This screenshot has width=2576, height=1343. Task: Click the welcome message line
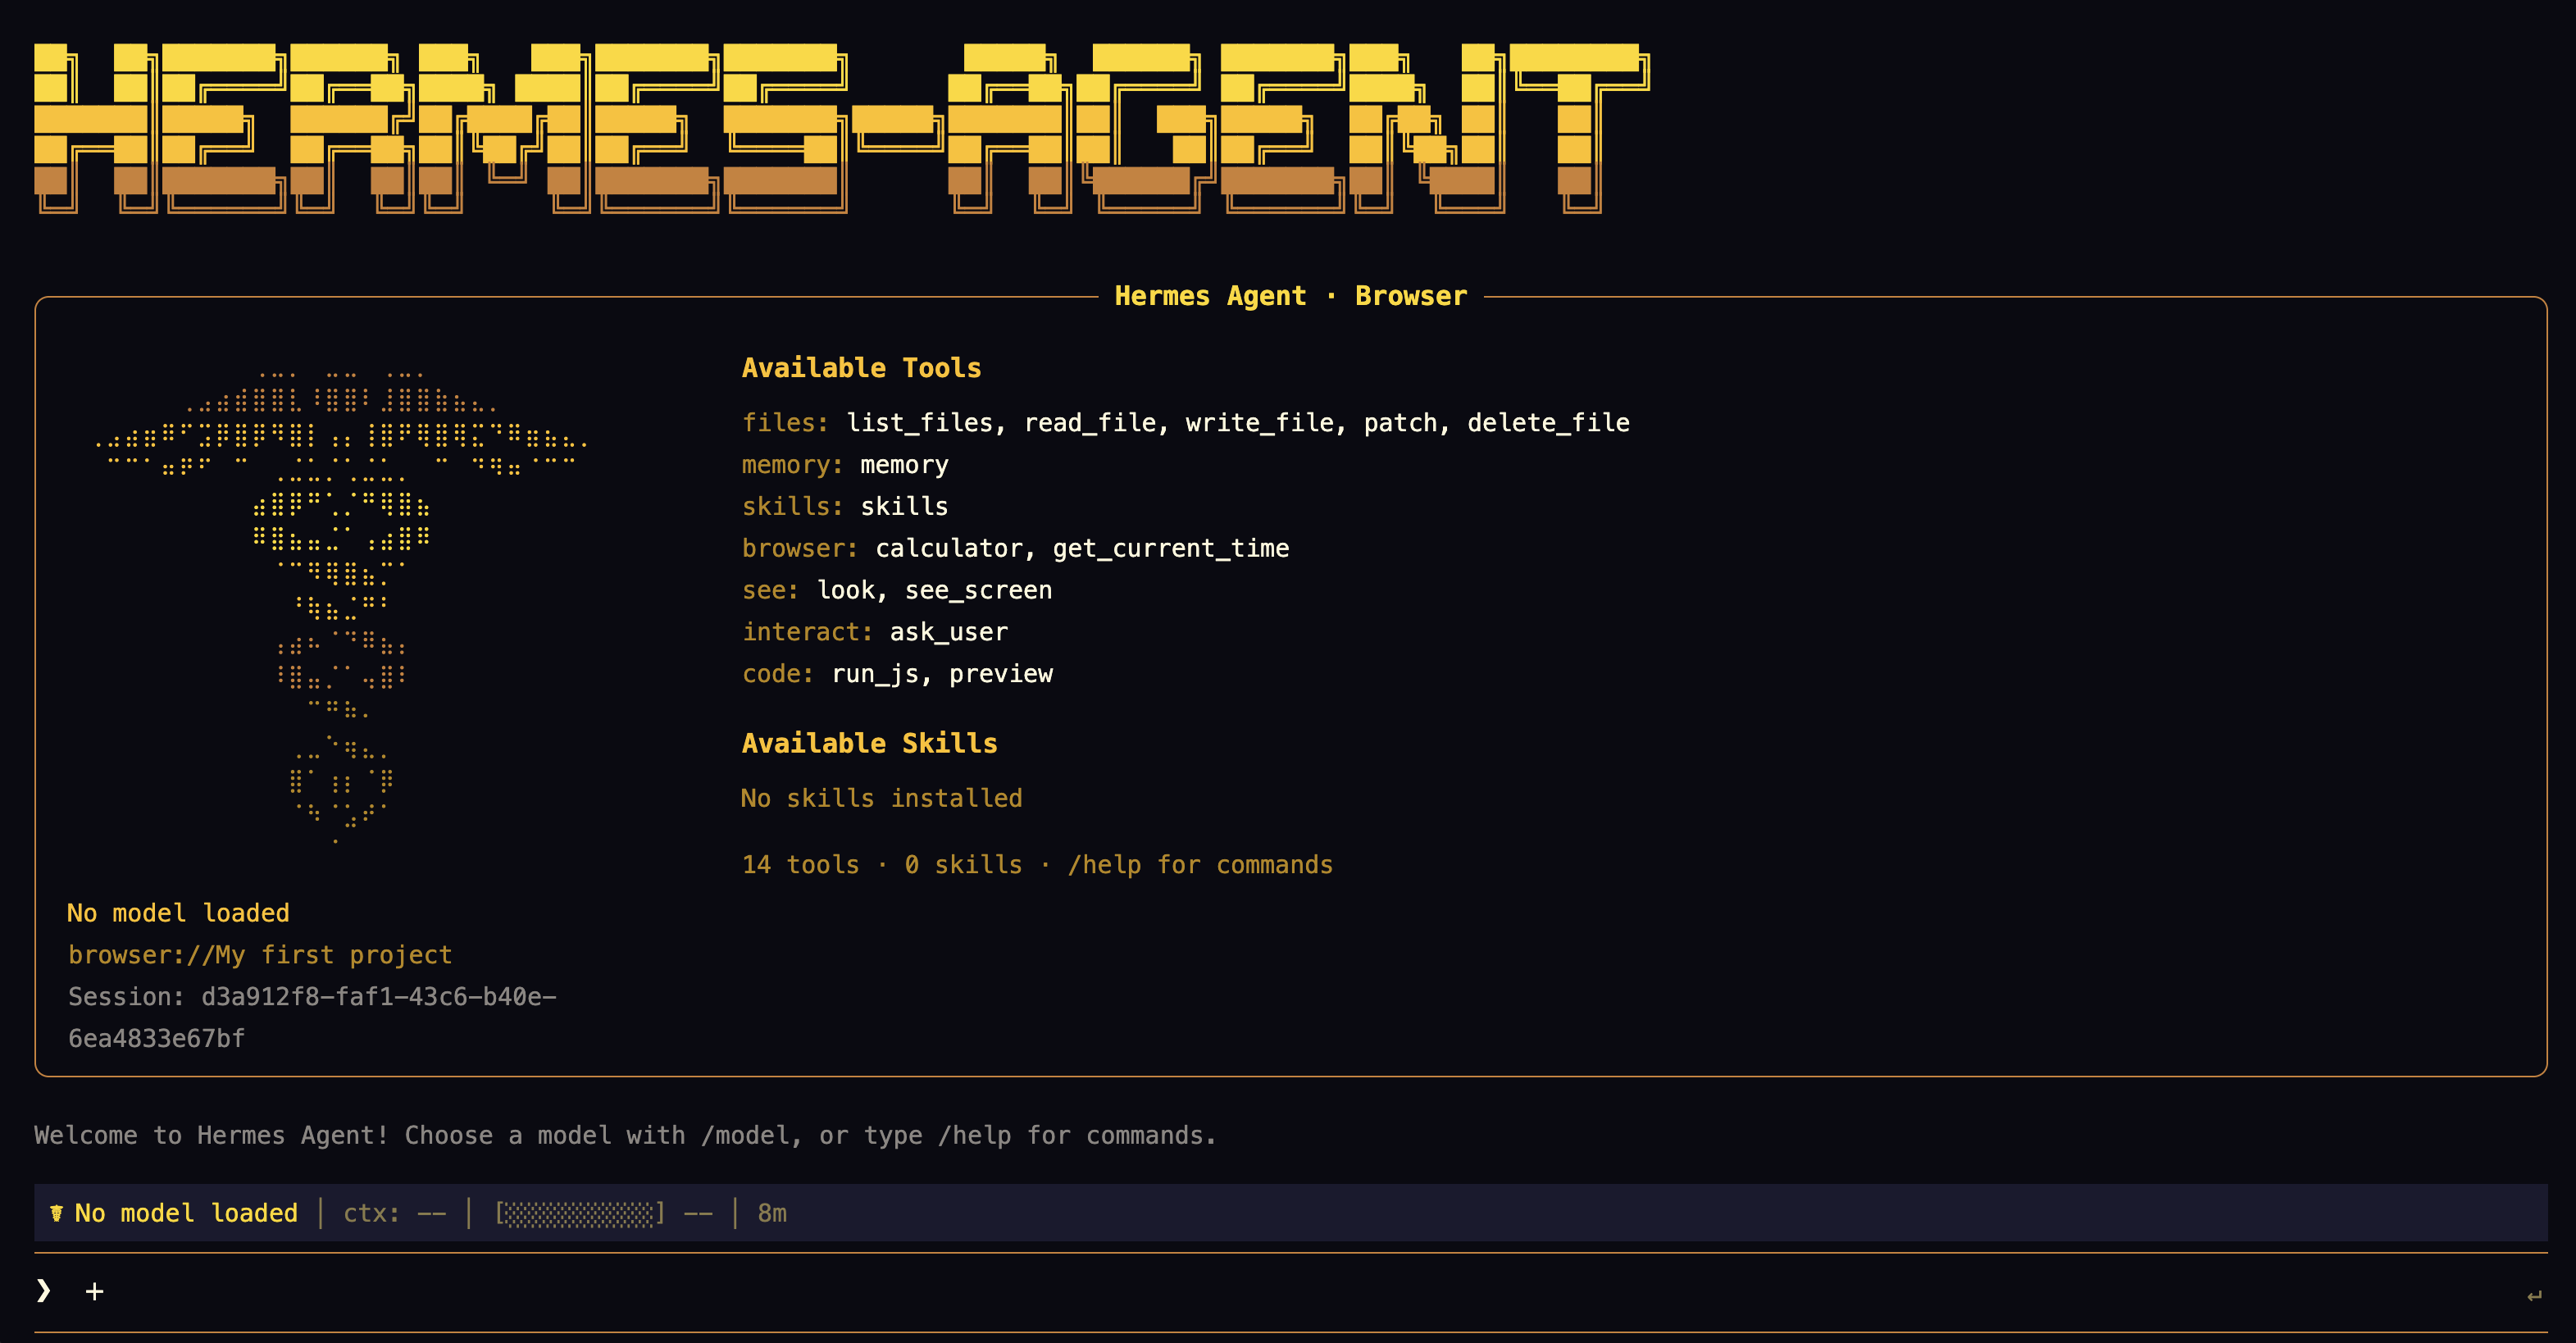click(625, 1135)
